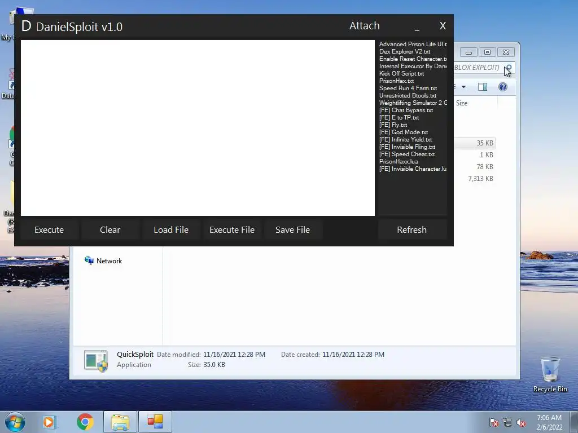The width and height of the screenshot is (578, 433).
Task: Open the Windows Start menu
Action: coord(15,422)
